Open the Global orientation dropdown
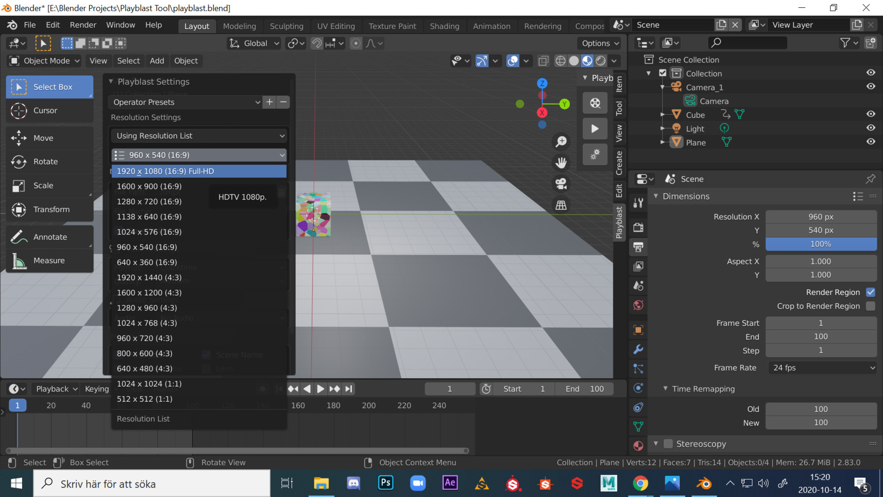This screenshot has width=883, height=497. (x=254, y=44)
